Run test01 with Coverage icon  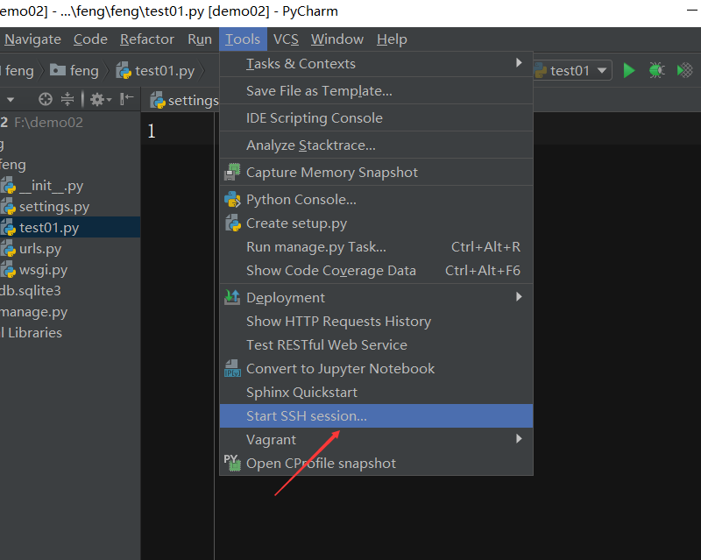coord(684,70)
